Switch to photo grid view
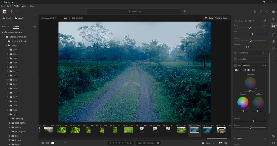Image resolution: width=277 pixels, height=146 pixels. point(43,143)
